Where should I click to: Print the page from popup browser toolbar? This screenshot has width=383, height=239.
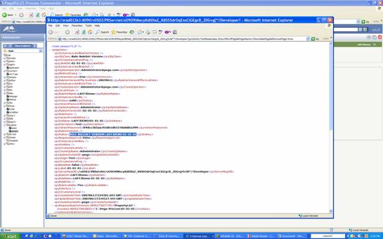pyautogui.click(x=148, y=32)
